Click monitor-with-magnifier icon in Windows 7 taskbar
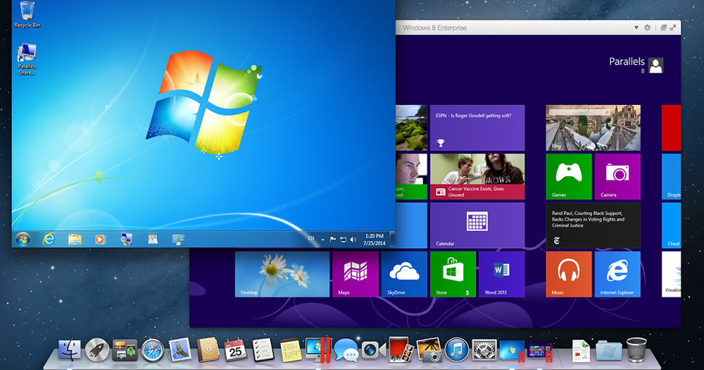The image size is (704, 370). click(x=126, y=239)
